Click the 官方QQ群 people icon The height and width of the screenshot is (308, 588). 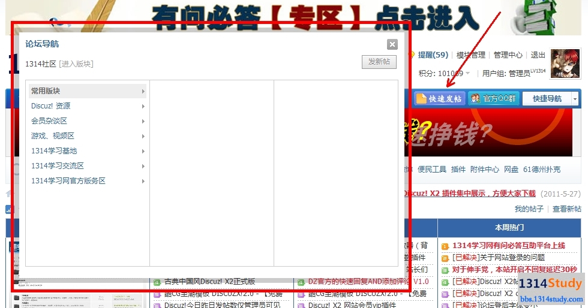tap(475, 98)
